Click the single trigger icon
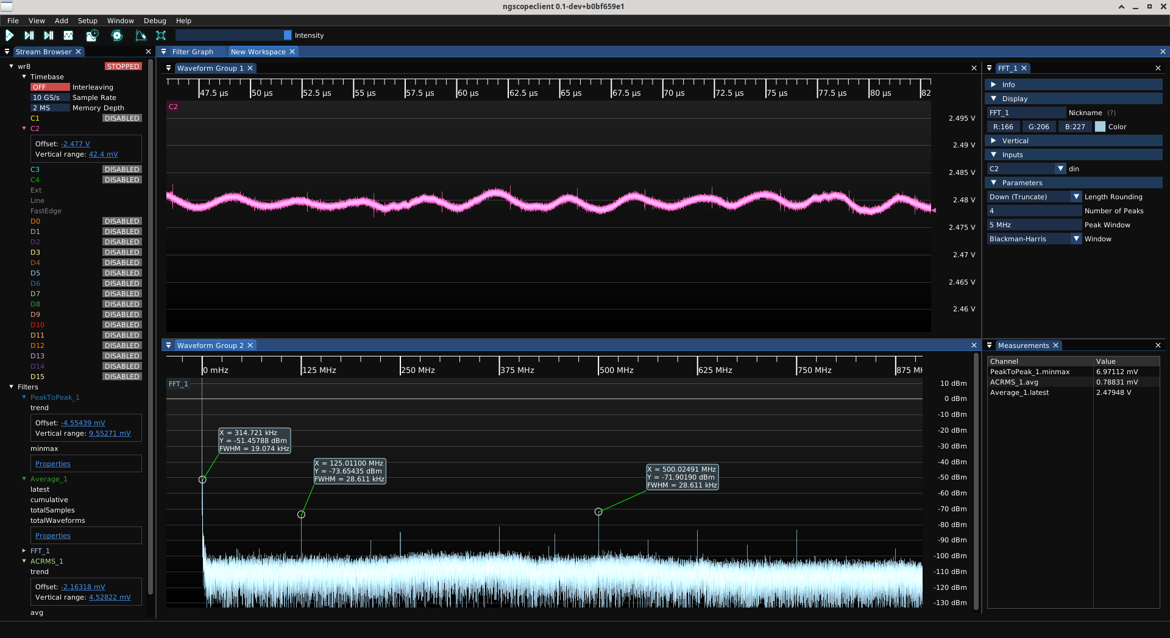Viewport: 1170px width, 638px height. coord(29,35)
